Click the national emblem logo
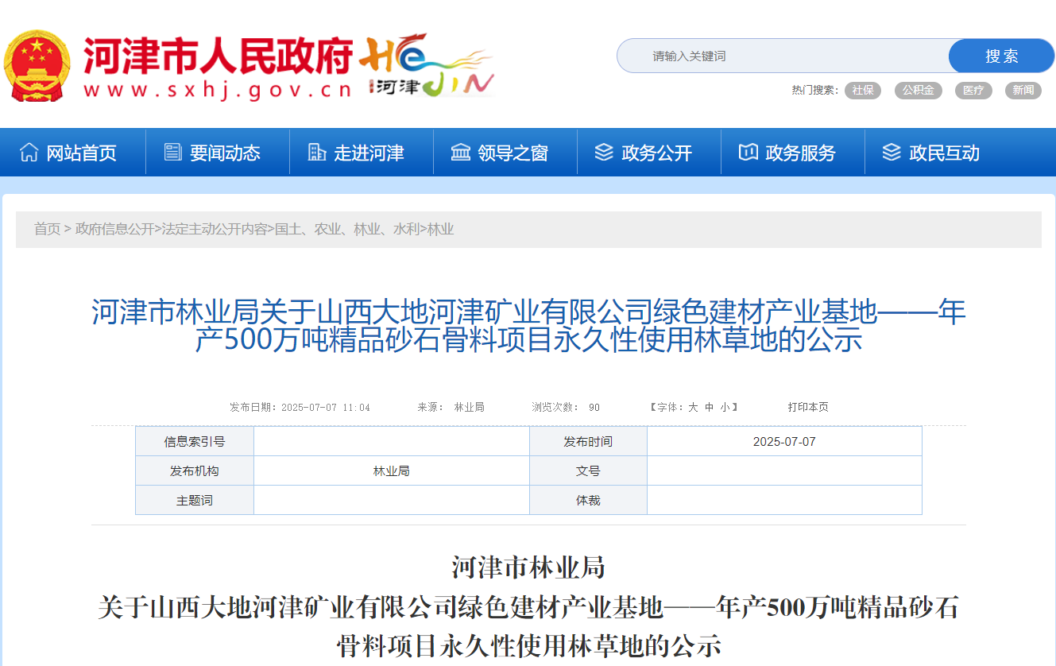Viewport: 1056px width, 666px height. (37, 66)
